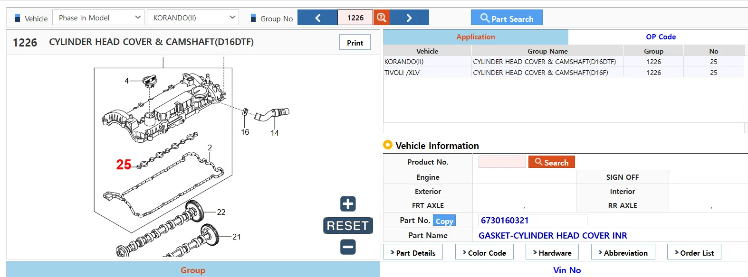The image size is (748, 277).
Task: Search by product number
Action: tap(552, 162)
